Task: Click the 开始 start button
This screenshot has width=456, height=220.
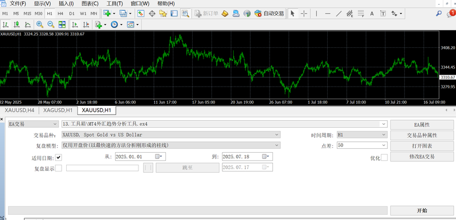Action: (x=422, y=211)
